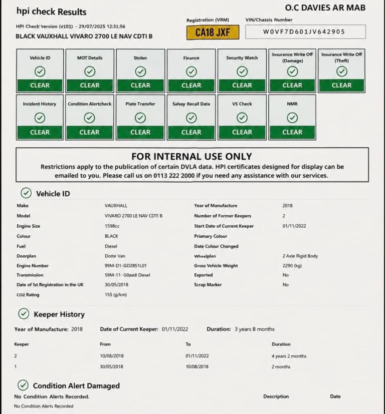Click the Exported value No
385x414 pixels.
[x=286, y=275]
